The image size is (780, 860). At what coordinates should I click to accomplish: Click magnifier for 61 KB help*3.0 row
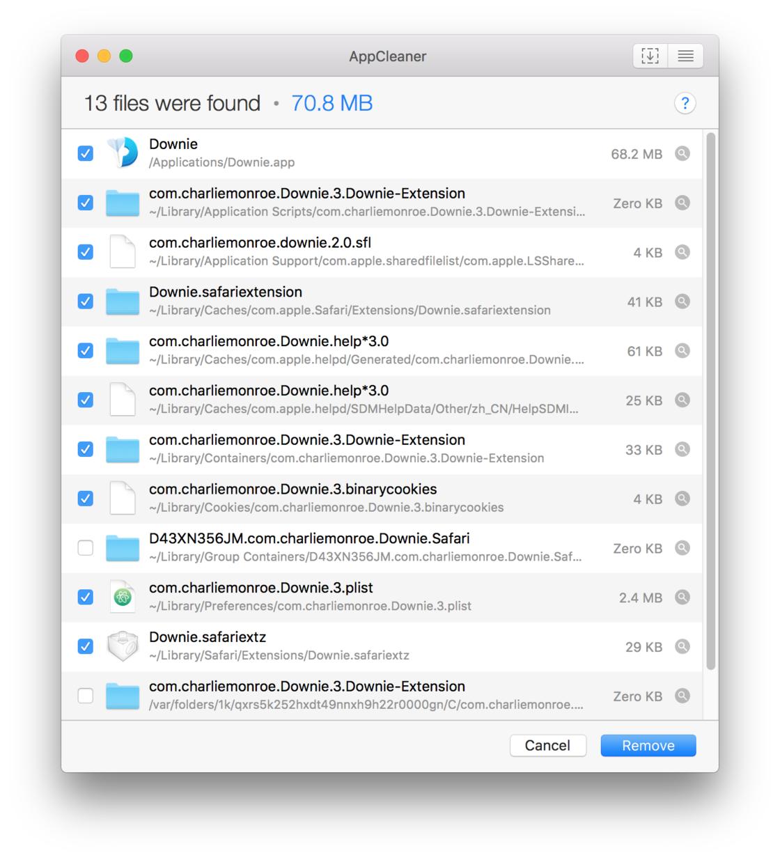click(682, 351)
